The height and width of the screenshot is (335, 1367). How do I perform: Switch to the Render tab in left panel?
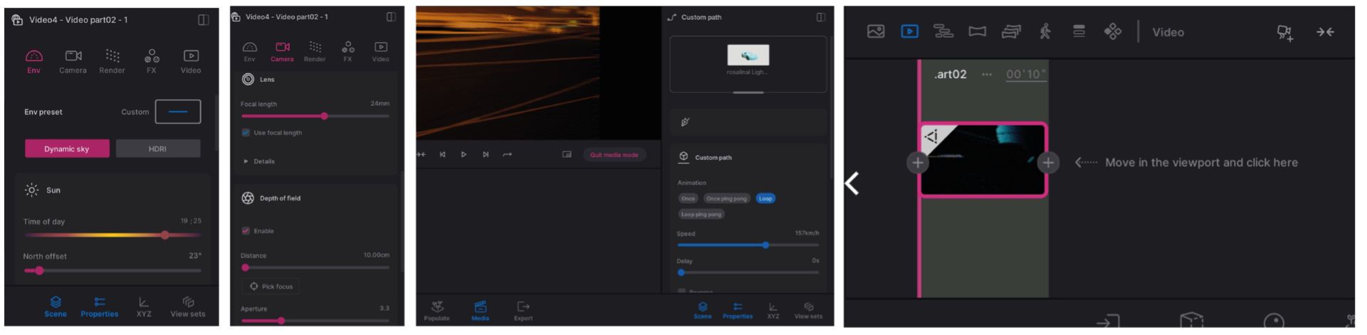(112, 61)
